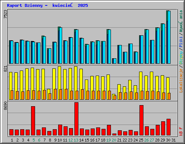
Task: Select the cyan bar for day 10
Action: point(61,45)
